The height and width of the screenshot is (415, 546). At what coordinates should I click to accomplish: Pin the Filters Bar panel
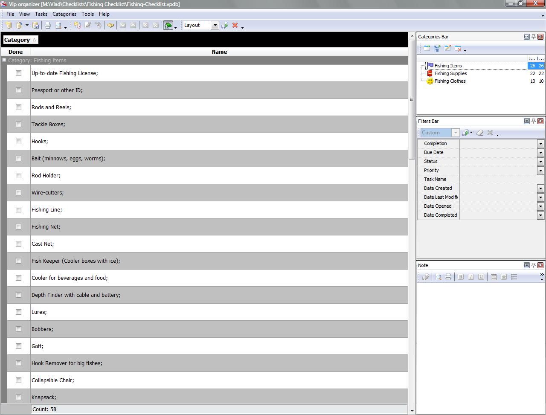[533, 121]
